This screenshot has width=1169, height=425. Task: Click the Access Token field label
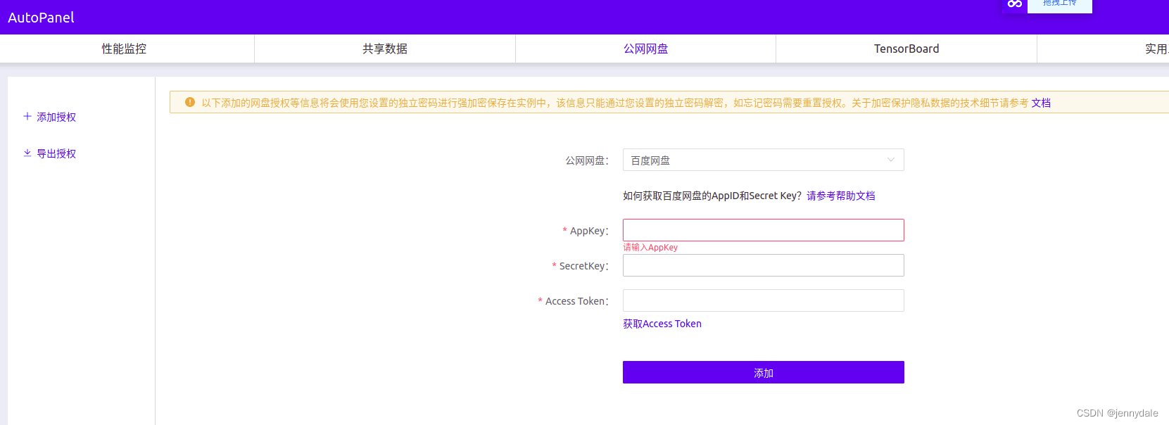577,301
